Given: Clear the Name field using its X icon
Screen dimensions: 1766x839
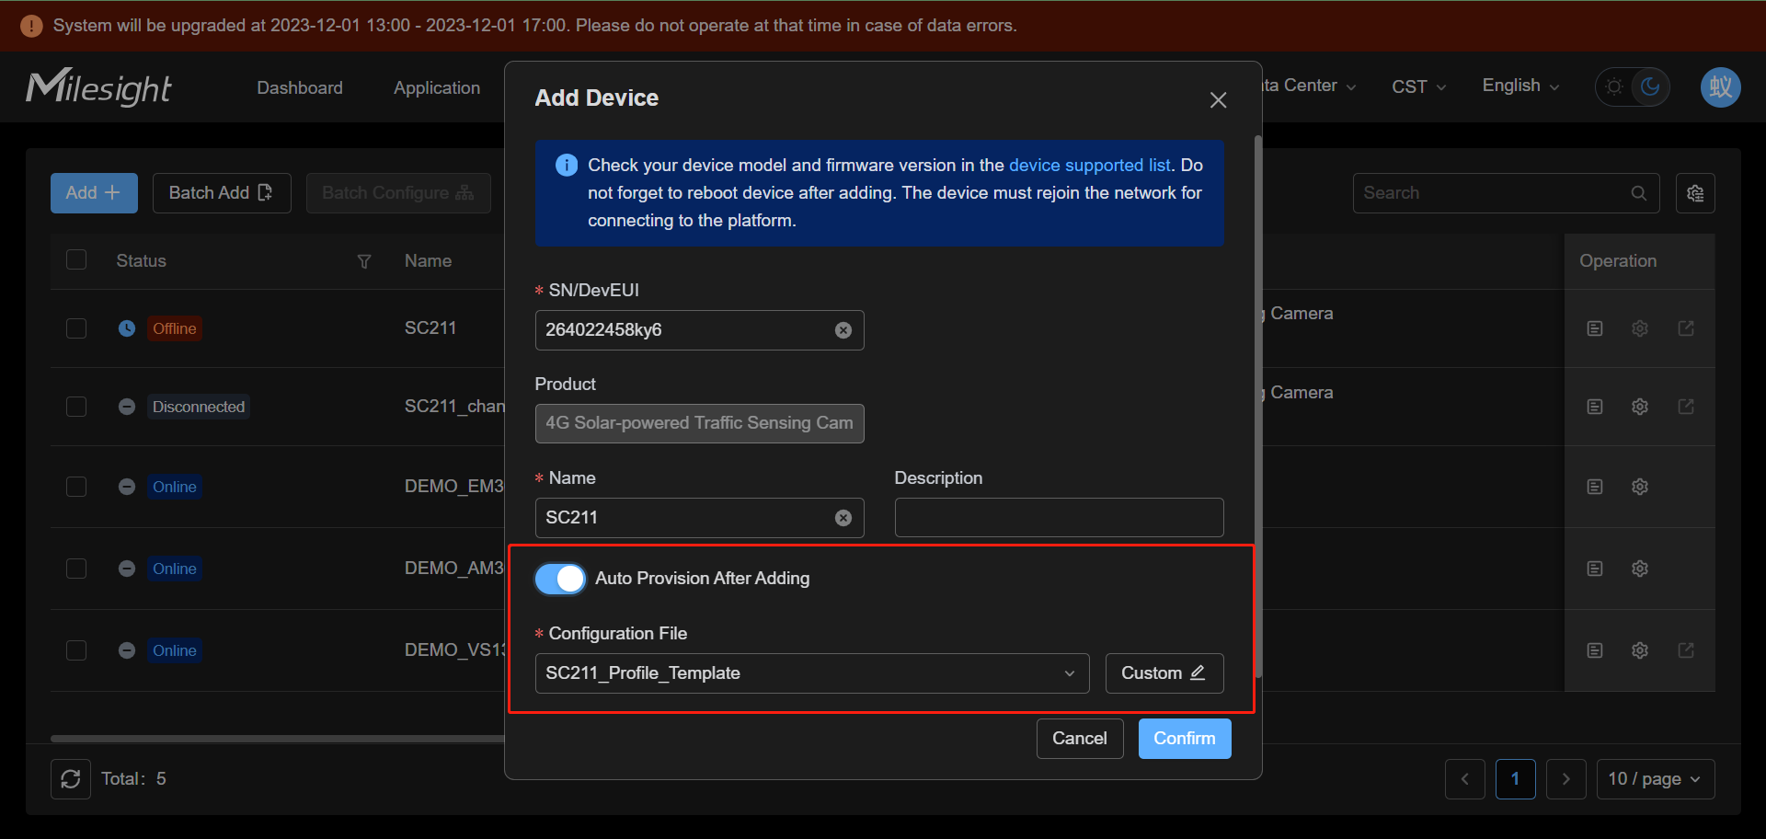Looking at the screenshot, I should tap(843, 518).
